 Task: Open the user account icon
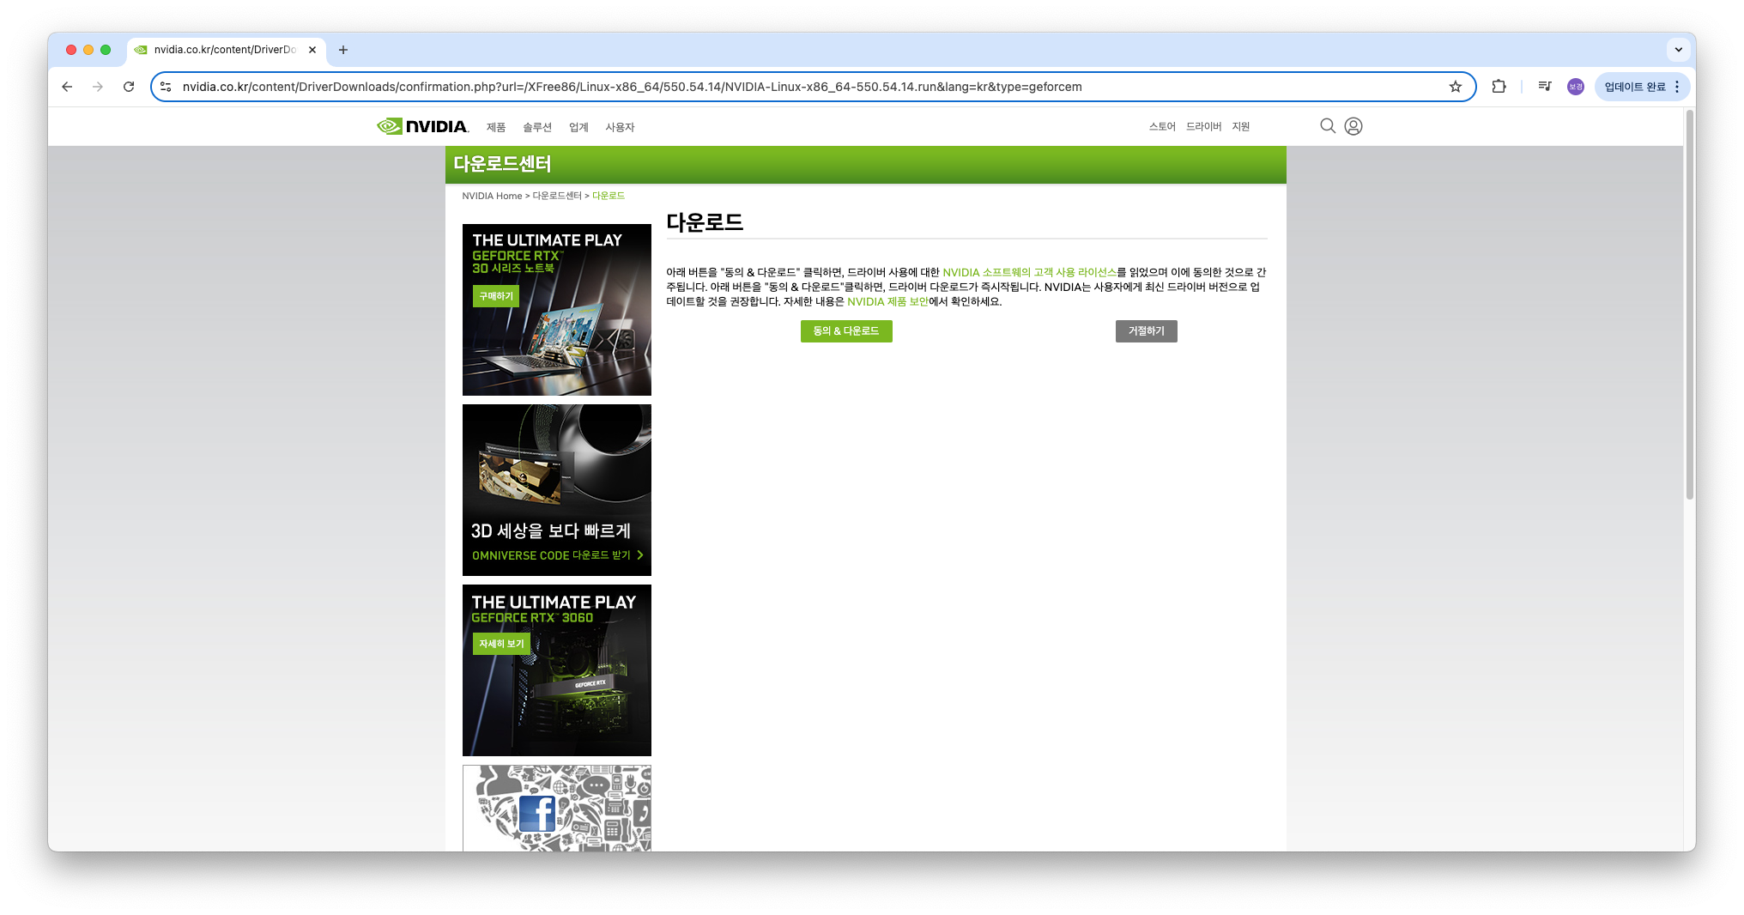[1353, 126]
